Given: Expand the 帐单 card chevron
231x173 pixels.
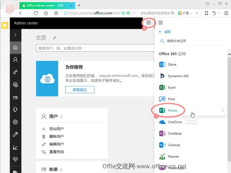Looking at the screenshot, I should click(x=61, y=170).
